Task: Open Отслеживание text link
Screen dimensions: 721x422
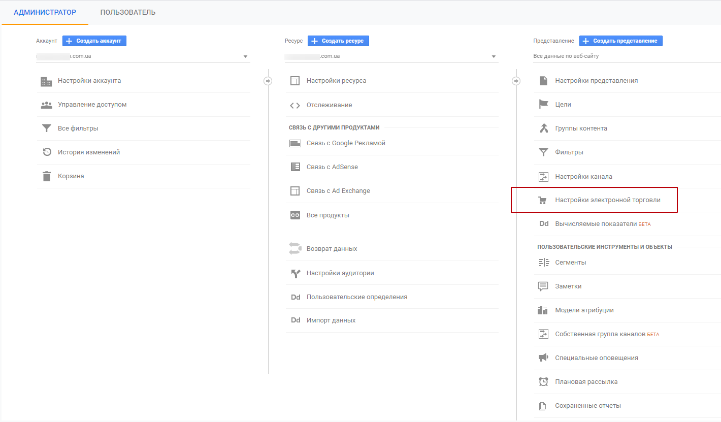Action: point(329,105)
